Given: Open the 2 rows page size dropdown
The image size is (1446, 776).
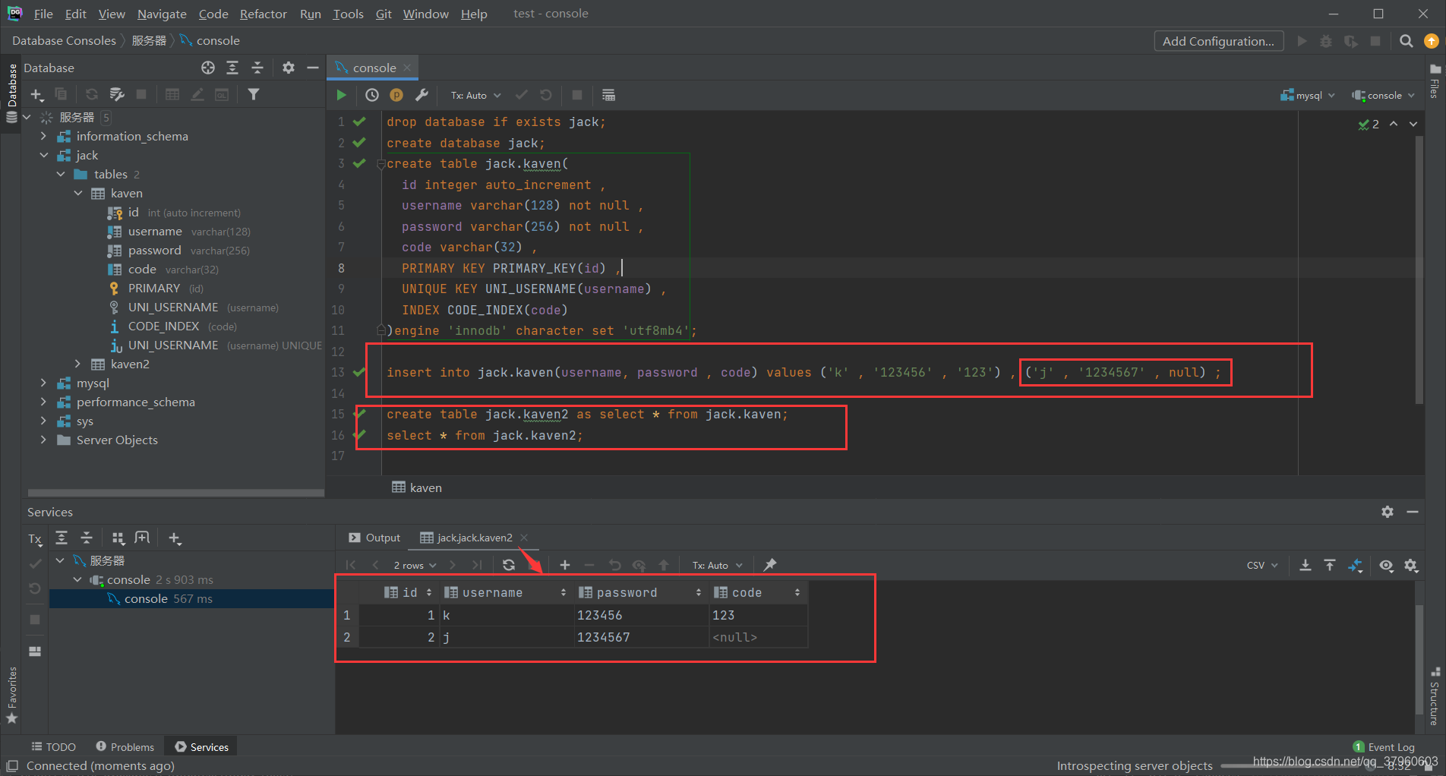Looking at the screenshot, I should [x=415, y=565].
